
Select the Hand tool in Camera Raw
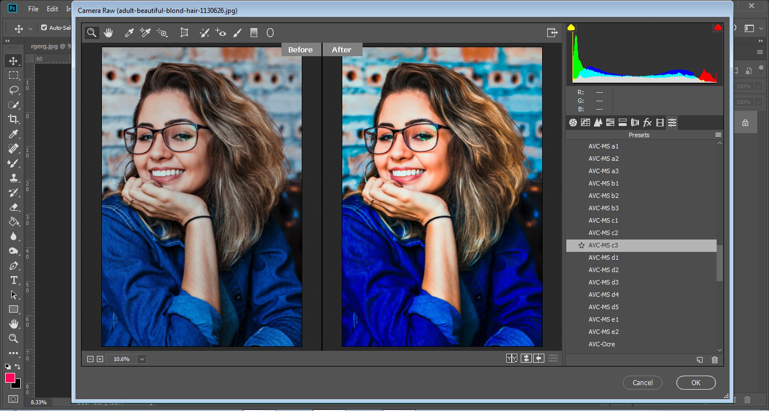pyautogui.click(x=108, y=33)
